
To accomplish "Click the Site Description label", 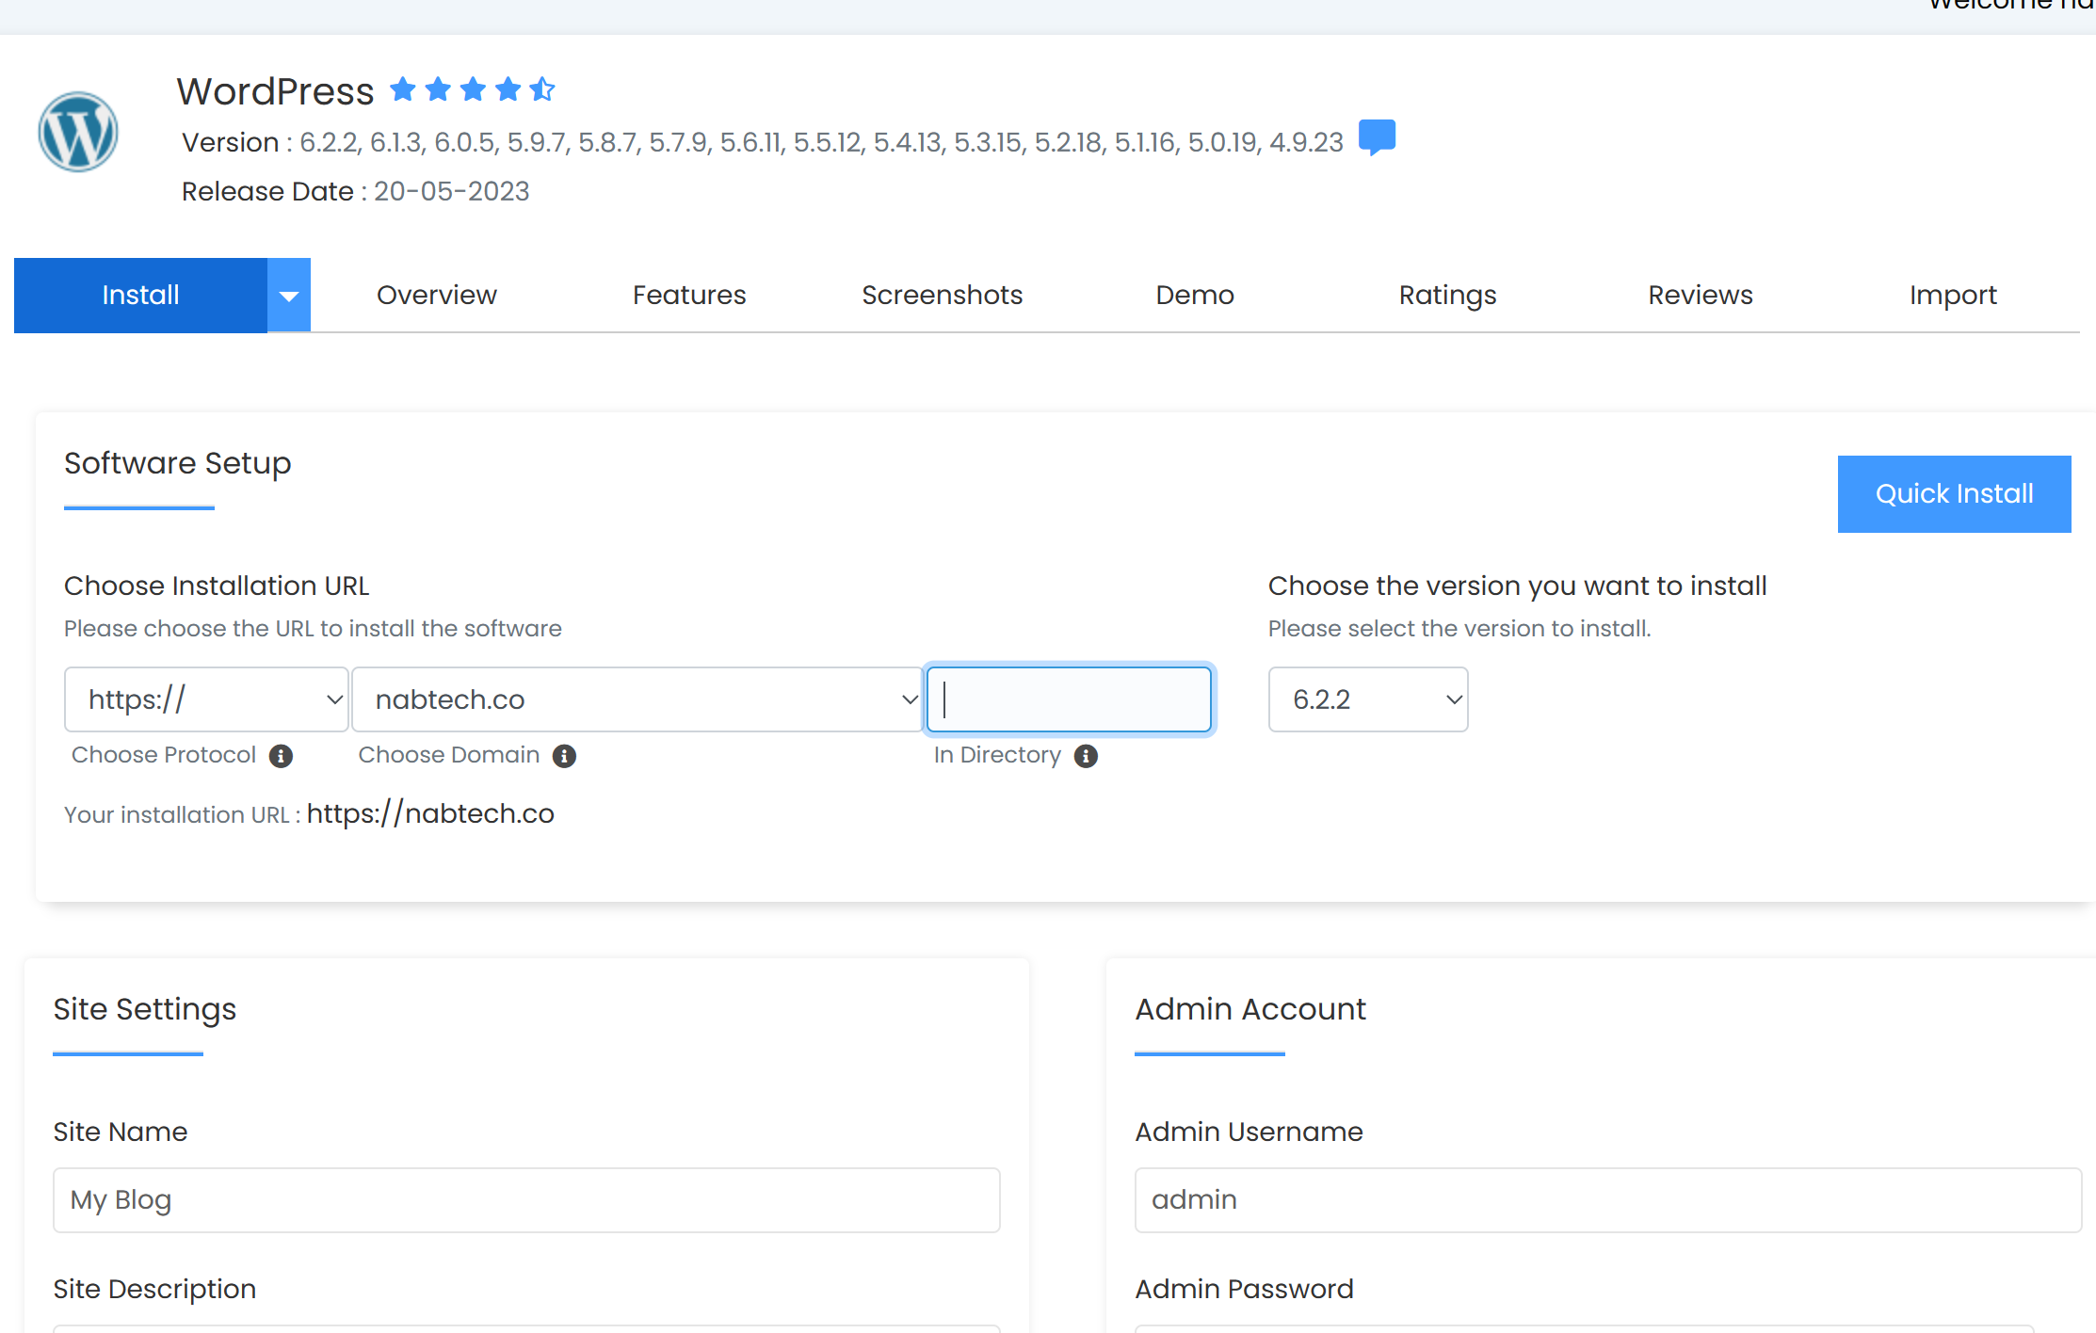I will tap(154, 1289).
